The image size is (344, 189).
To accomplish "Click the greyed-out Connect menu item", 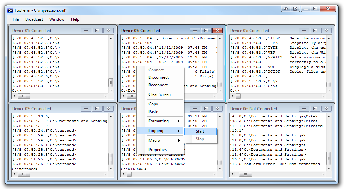I will (x=160, y=70).
